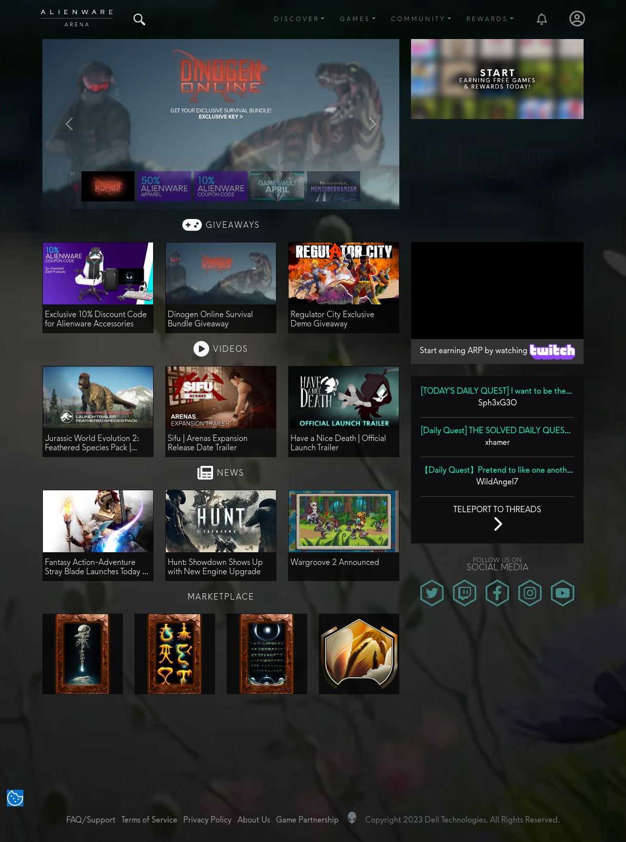The height and width of the screenshot is (842, 626).
Task: Click the Twitch logo
Action: (x=552, y=351)
